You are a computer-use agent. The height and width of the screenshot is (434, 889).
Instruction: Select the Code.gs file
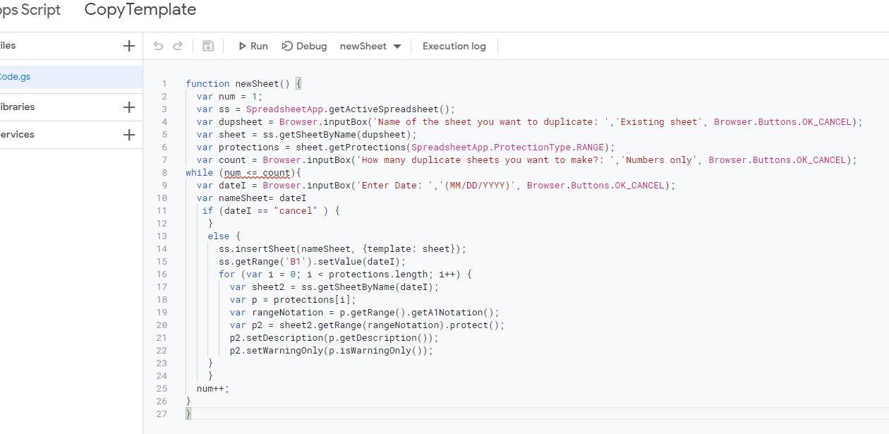(x=16, y=77)
